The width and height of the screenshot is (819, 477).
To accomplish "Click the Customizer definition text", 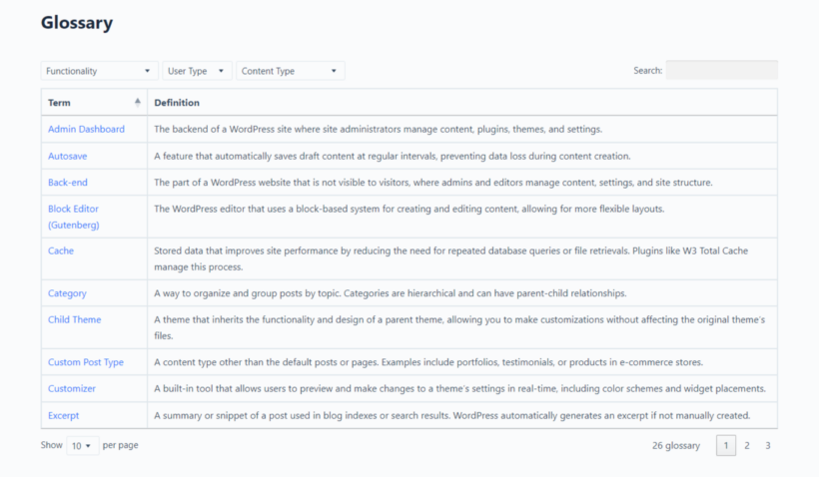I will coord(459,388).
